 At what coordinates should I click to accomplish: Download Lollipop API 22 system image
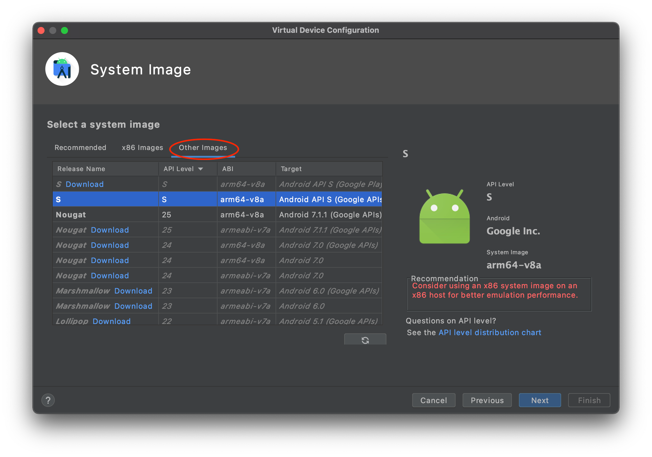click(x=111, y=321)
